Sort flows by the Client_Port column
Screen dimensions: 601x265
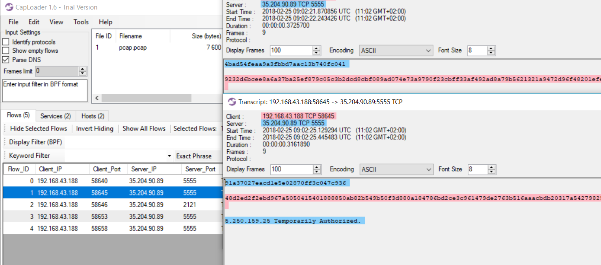tap(107, 169)
